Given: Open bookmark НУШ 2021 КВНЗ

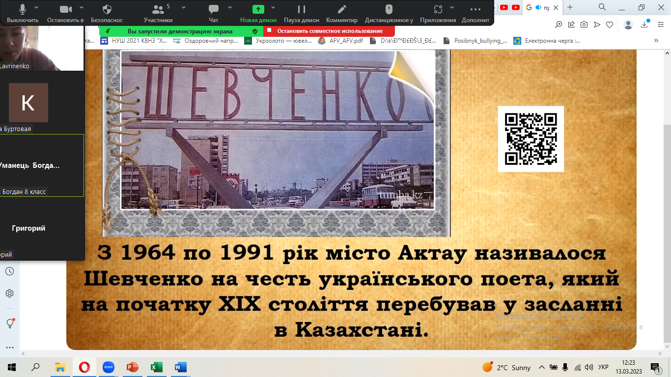Looking at the screenshot, I should pos(134,41).
